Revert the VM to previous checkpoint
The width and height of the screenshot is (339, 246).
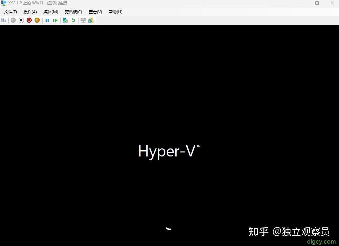pyautogui.click(x=73, y=20)
